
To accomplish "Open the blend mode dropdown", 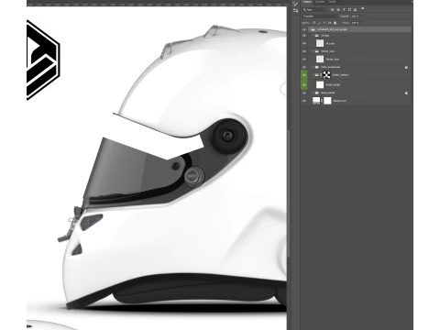I will pos(320,16).
